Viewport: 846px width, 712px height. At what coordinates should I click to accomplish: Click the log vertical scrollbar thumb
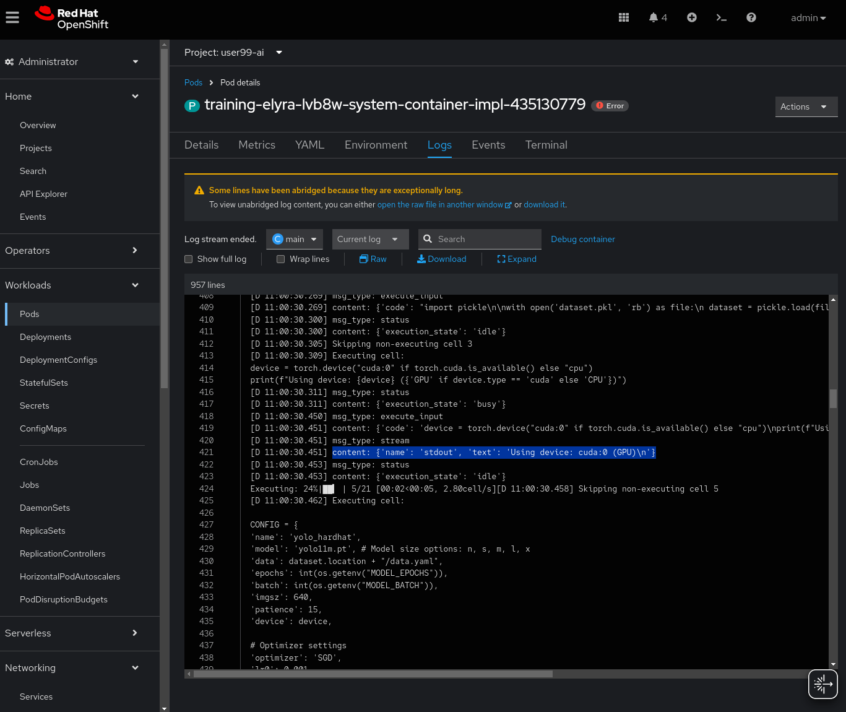[x=833, y=399]
